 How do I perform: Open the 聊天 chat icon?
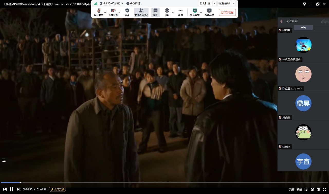point(155,12)
